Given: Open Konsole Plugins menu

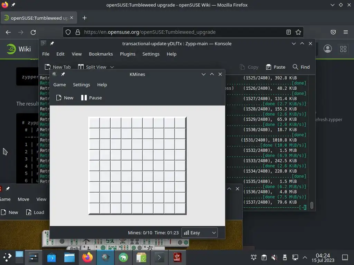Looking at the screenshot, I should click(128, 54).
